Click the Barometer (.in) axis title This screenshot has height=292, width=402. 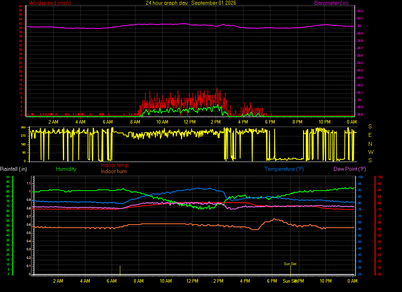(331, 3)
